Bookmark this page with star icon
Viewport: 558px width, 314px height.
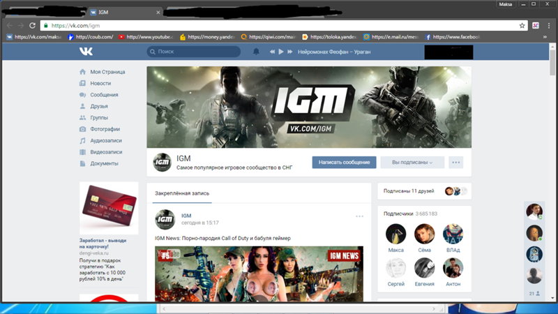pyautogui.click(x=522, y=25)
